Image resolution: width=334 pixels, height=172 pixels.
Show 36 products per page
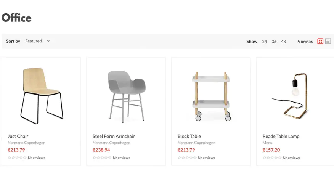click(274, 42)
